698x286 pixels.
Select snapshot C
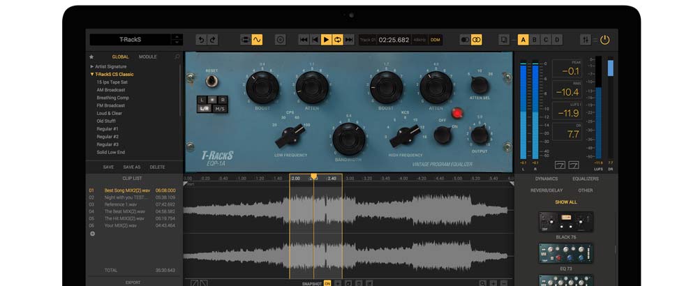tap(546, 40)
